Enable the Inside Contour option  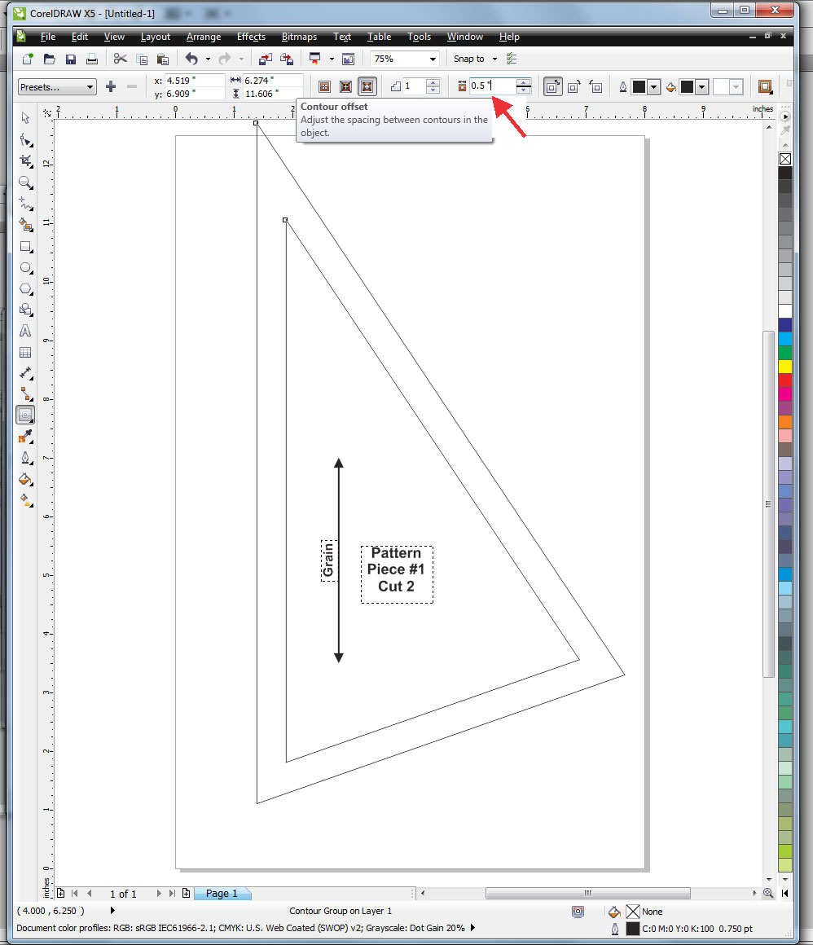click(345, 86)
